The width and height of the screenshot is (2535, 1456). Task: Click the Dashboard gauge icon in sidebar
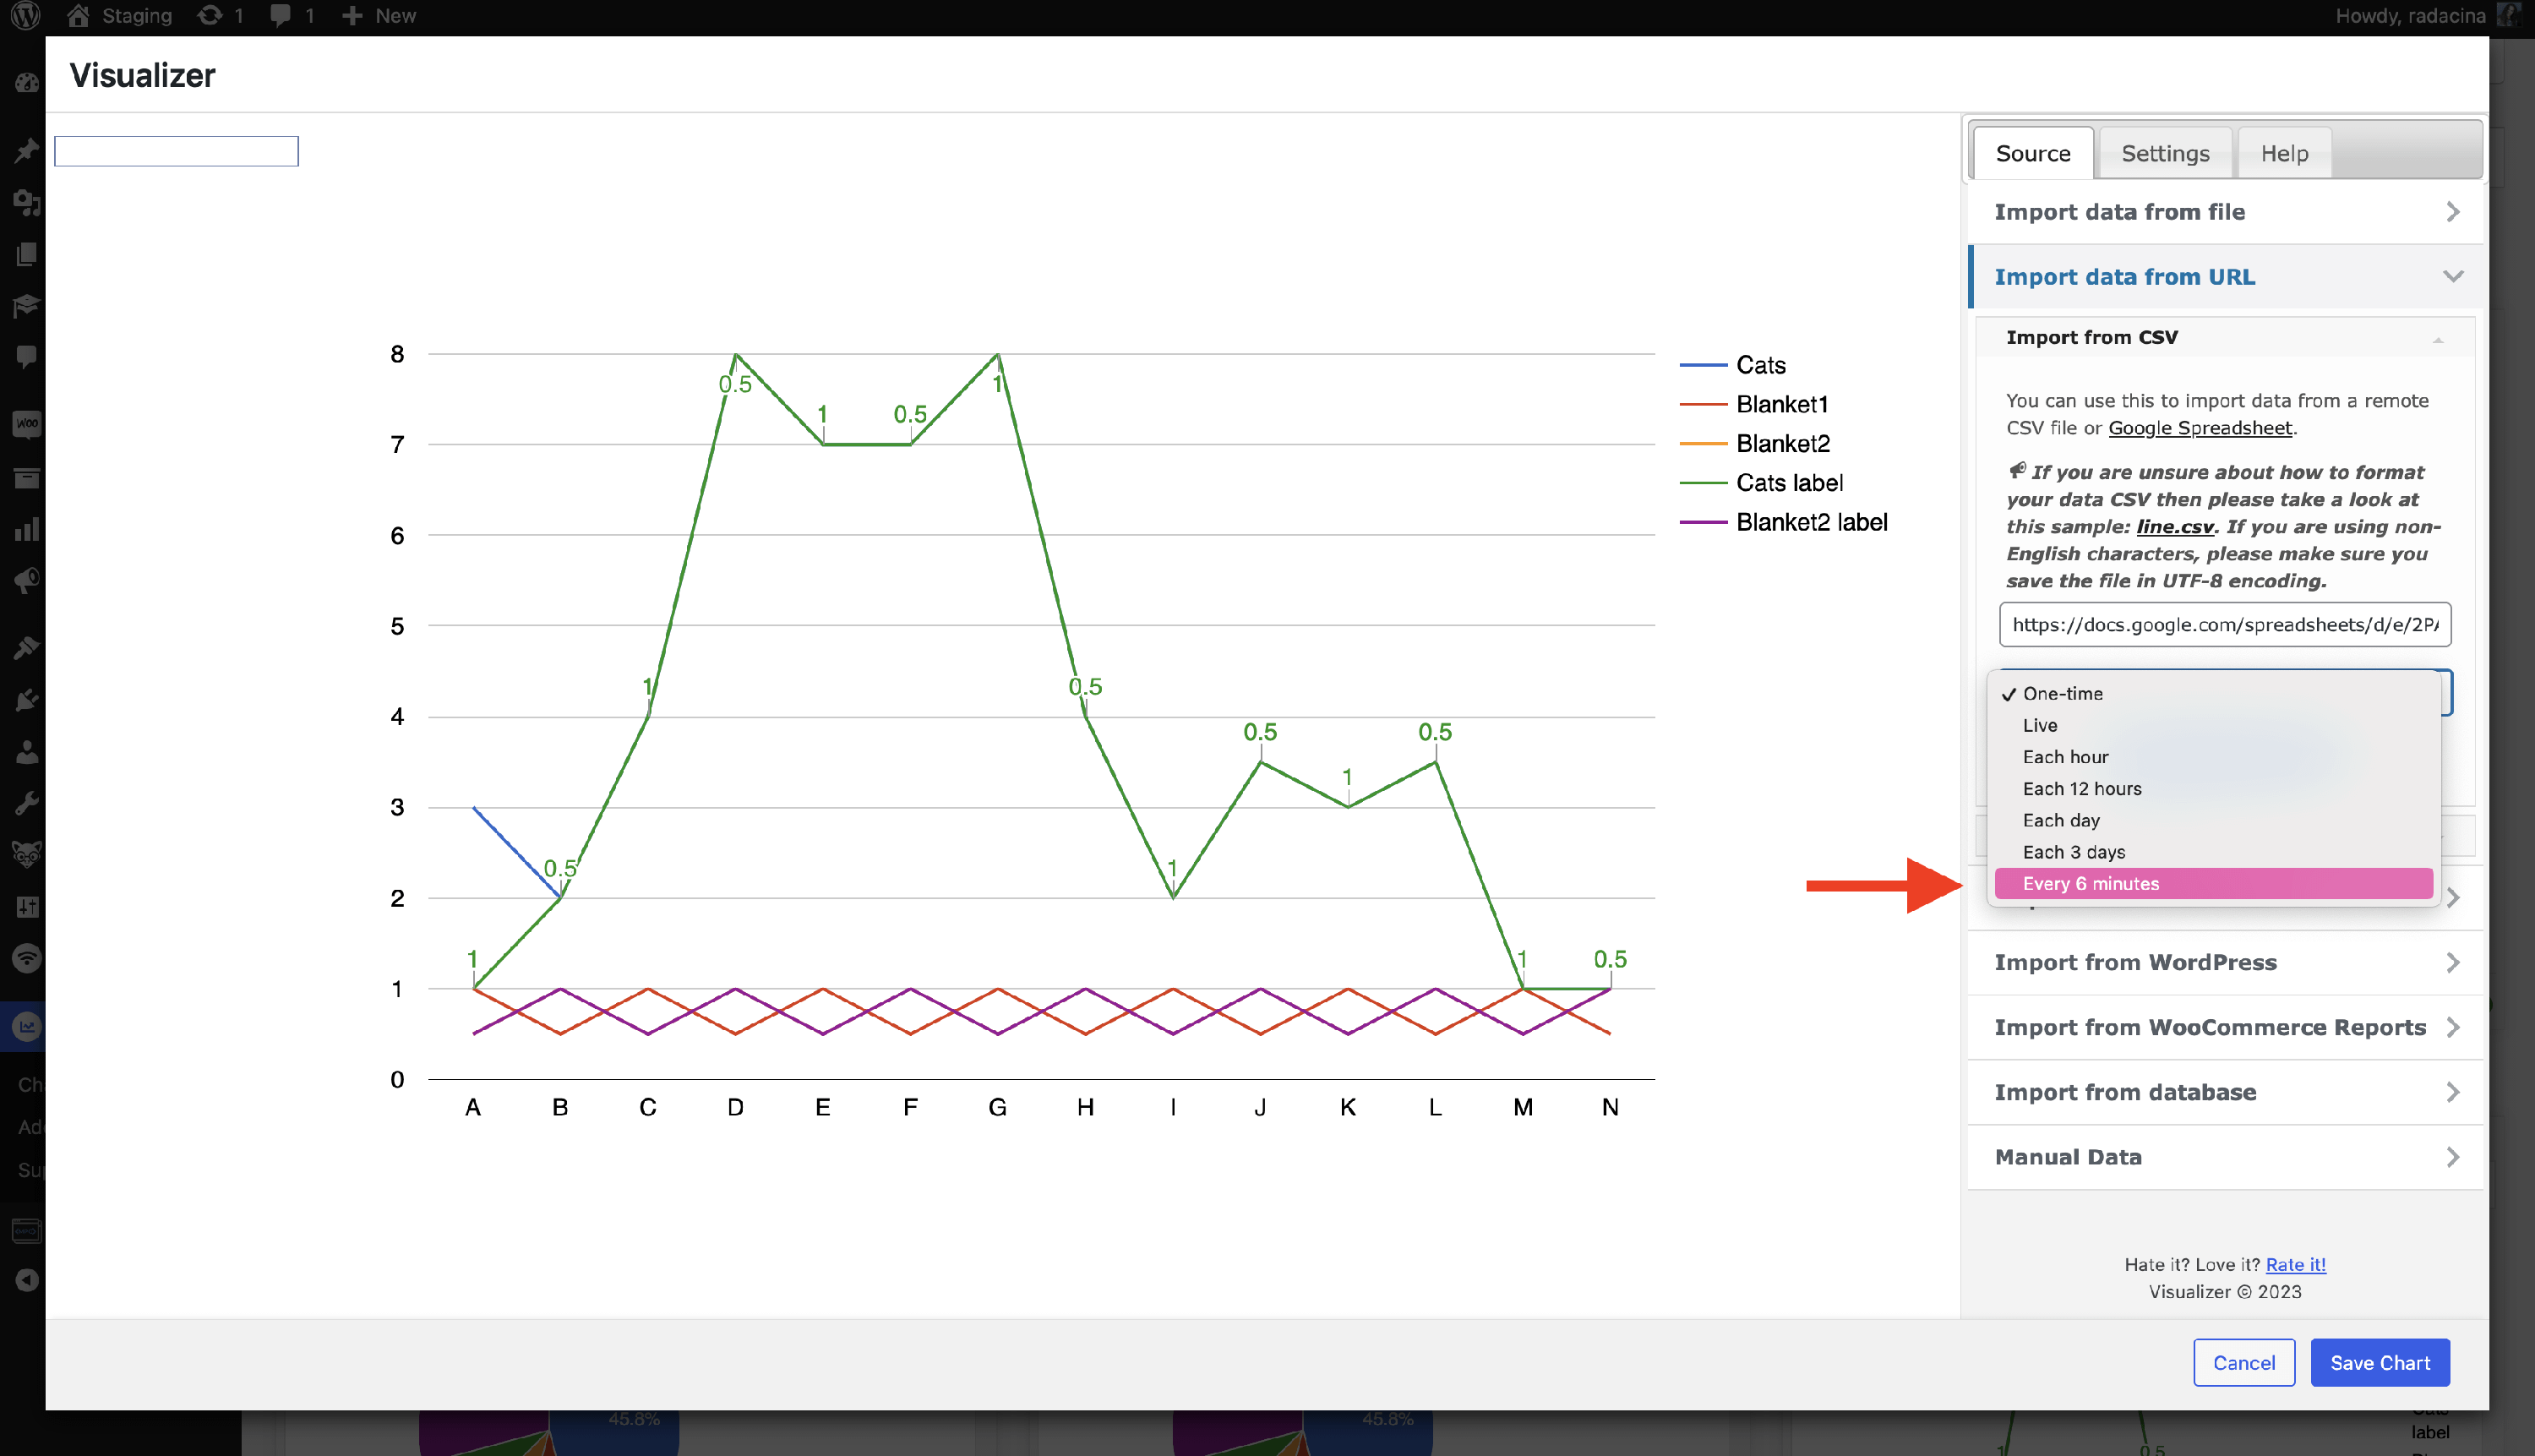click(27, 84)
